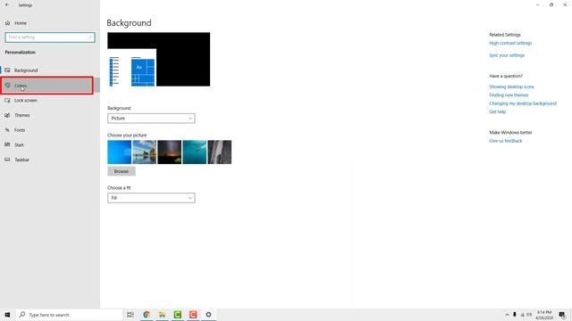Go back with the Settings back arrow
The image size is (572, 321).
click(x=7, y=5)
